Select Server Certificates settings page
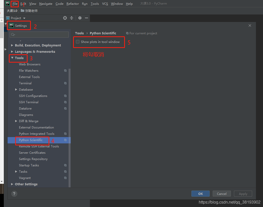Viewport: 263px width, 207px height. point(32,152)
